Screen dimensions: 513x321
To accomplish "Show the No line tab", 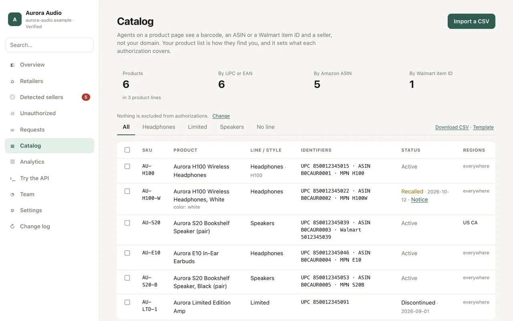I will coord(266,127).
